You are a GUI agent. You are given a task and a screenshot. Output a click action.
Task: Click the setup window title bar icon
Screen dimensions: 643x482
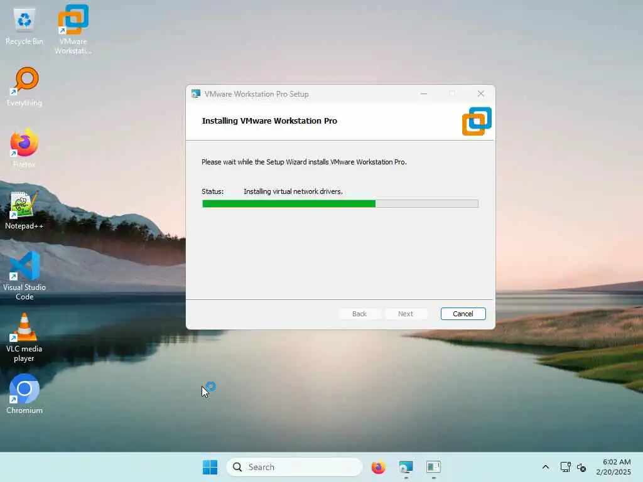coord(196,94)
